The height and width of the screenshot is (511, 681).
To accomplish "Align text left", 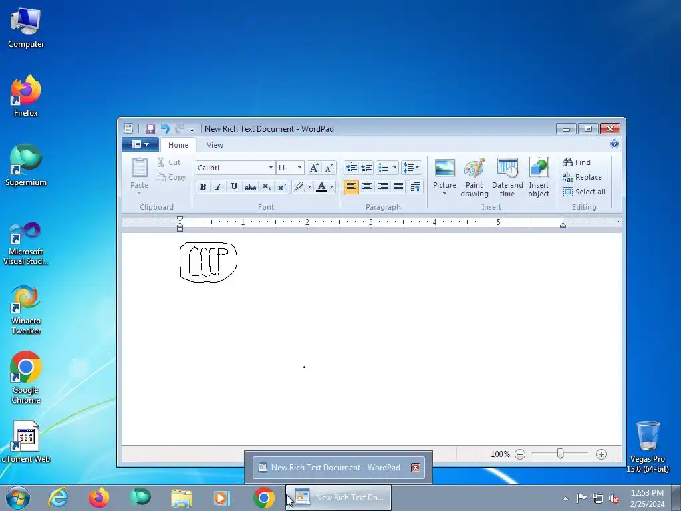I will tap(351, 187).
